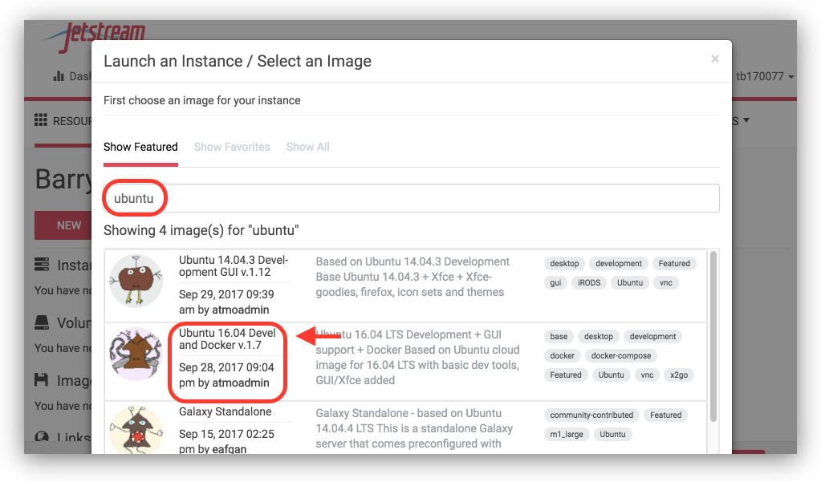Screen dimensions: 821x482
Task: Open the tb170077 user account dropdown
Action: pyautogui.click(x=765, y=77)
